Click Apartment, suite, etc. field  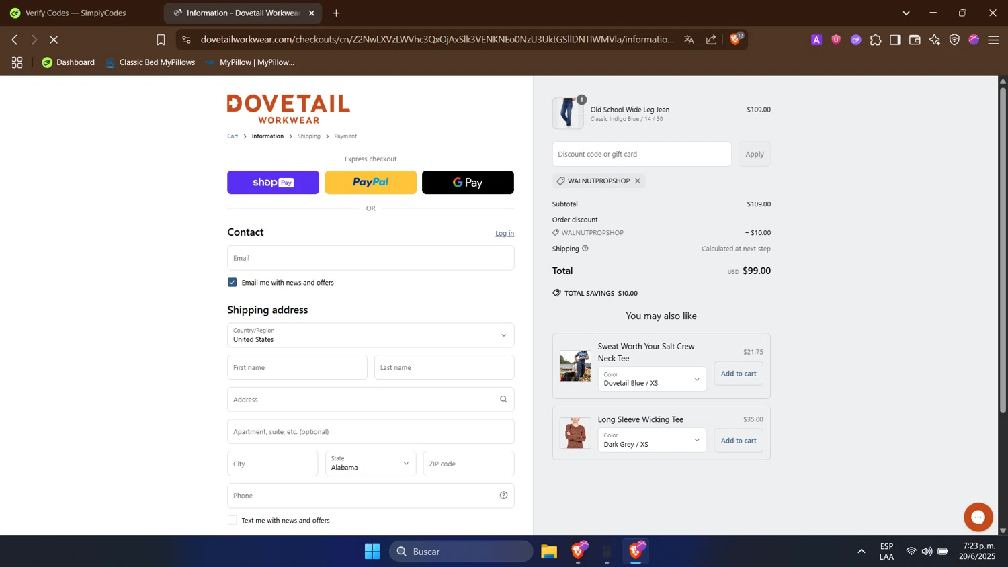click(370, 432)
